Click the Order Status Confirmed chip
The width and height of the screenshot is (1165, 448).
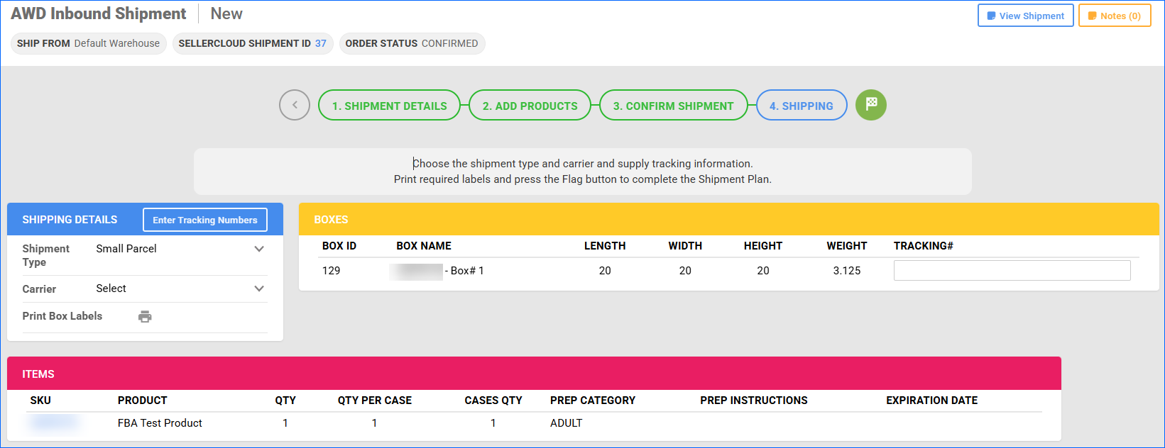[412, 43]
